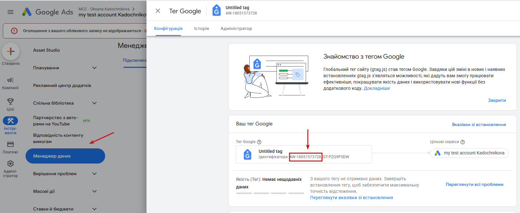Image resolution: width=520 pixels, height=213 pixels.
Task: Open Вказівки зі встановлення link
Action: (x=479, y=125)
